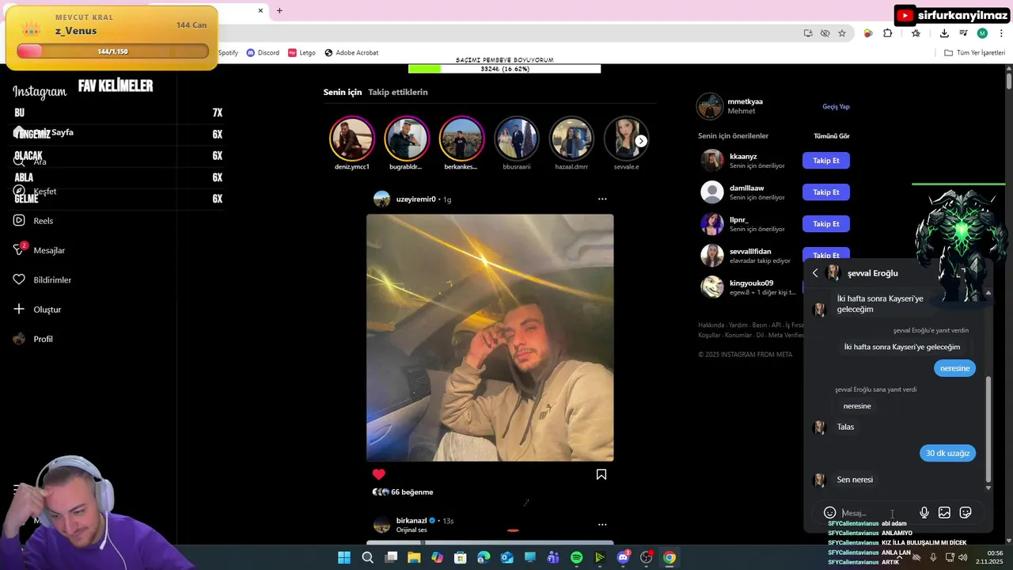Open Windows taskbar search
Image resolution: width=1013 pixels, height=570 pixels.
(x=367, y=558)
